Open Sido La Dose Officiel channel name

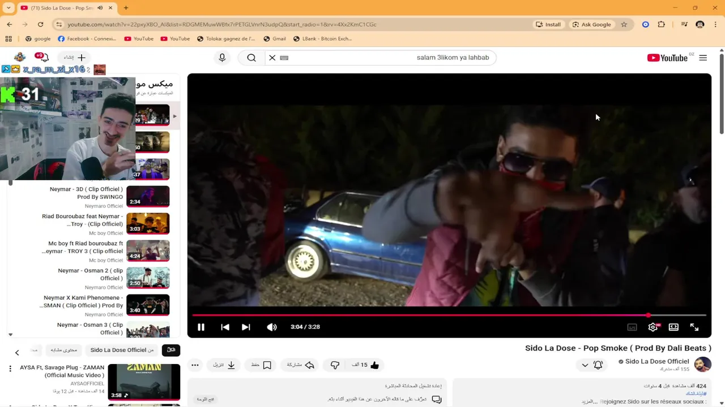tap(657, 361)
